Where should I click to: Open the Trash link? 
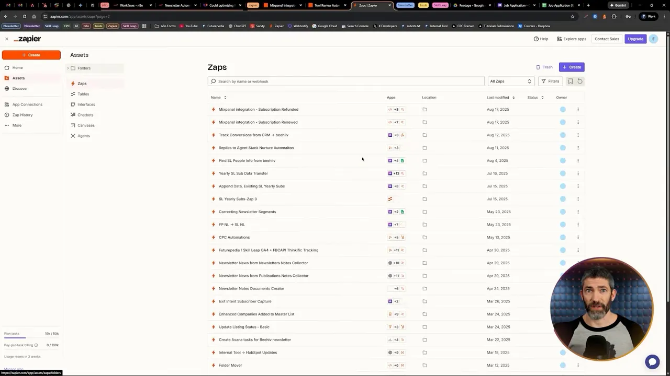coord(544,67)
